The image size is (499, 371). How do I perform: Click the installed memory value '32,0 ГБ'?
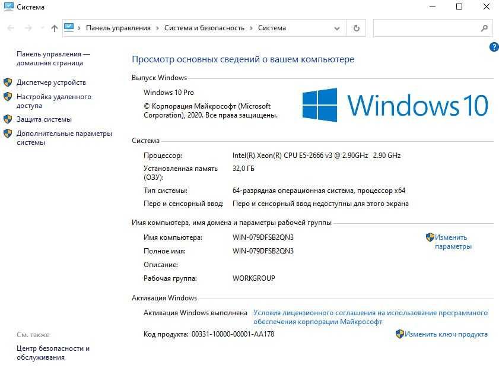(x=243, y=169)
